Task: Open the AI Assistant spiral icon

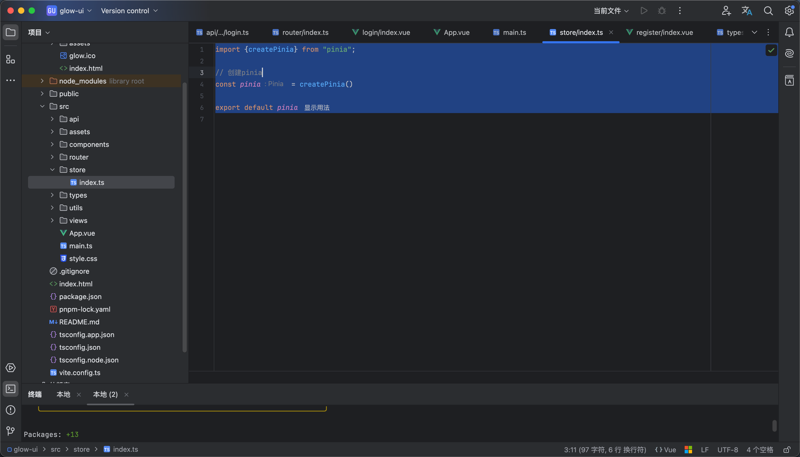Action: [789, 53]
